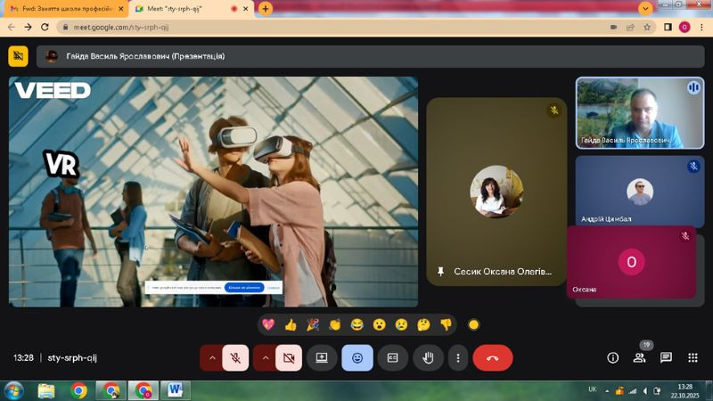The height and width of the screenshot is (401, 713).
Task: Open the present screen option
Action: [321, 357]
